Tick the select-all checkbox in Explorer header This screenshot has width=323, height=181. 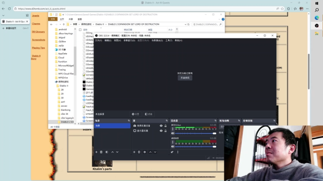click(x=80, y=30)
